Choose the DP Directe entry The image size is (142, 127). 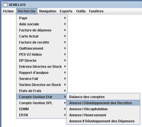coord(42,60)
